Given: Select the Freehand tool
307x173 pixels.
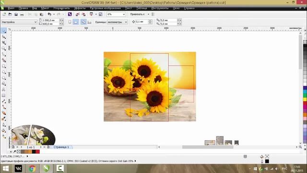Looking at the screenshot, I should pyautogui.click(x=3, y=54).
